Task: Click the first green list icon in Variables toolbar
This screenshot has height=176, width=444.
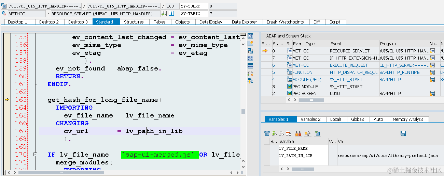Action: [x=274, y=133]
